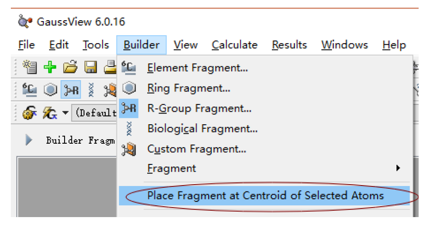Screen dimensions: 429x227
Task: Select the Ring Fragment toolbar icon
Action: point(50,90)
